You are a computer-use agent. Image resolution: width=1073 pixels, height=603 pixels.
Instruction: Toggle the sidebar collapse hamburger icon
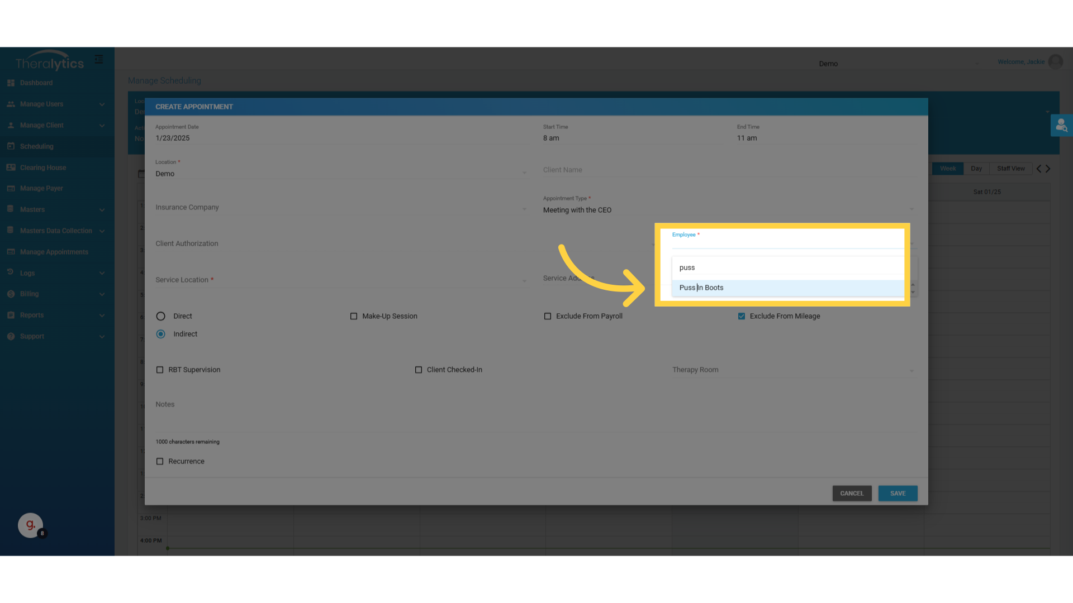pos(99,59)
